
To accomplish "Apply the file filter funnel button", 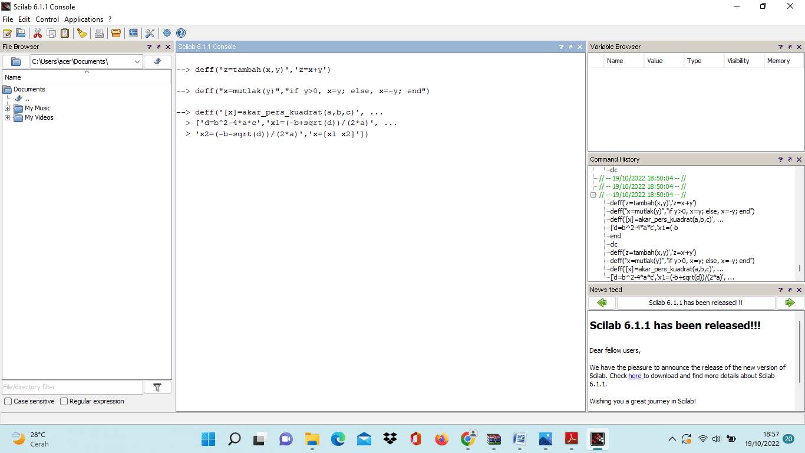I will [157, 387].
